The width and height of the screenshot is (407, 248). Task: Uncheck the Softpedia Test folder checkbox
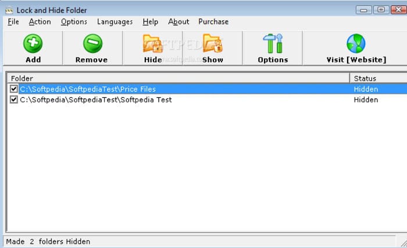(14, 100)
